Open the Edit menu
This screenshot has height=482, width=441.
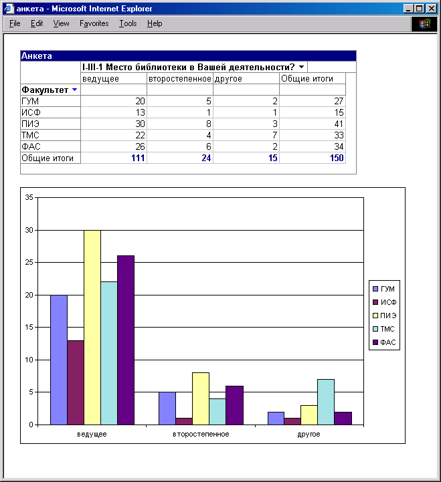(x=37, y=23)
